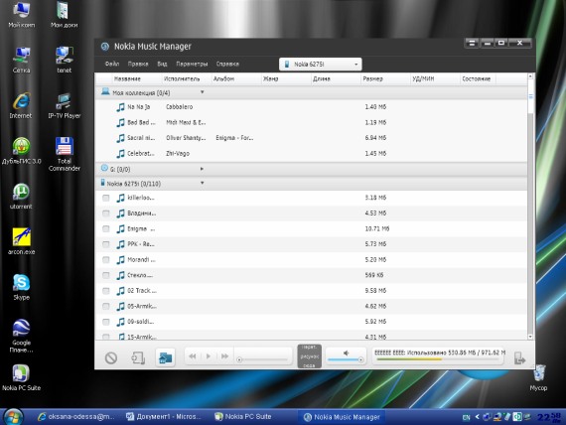Click the playback seek slider

click(263, 359)
